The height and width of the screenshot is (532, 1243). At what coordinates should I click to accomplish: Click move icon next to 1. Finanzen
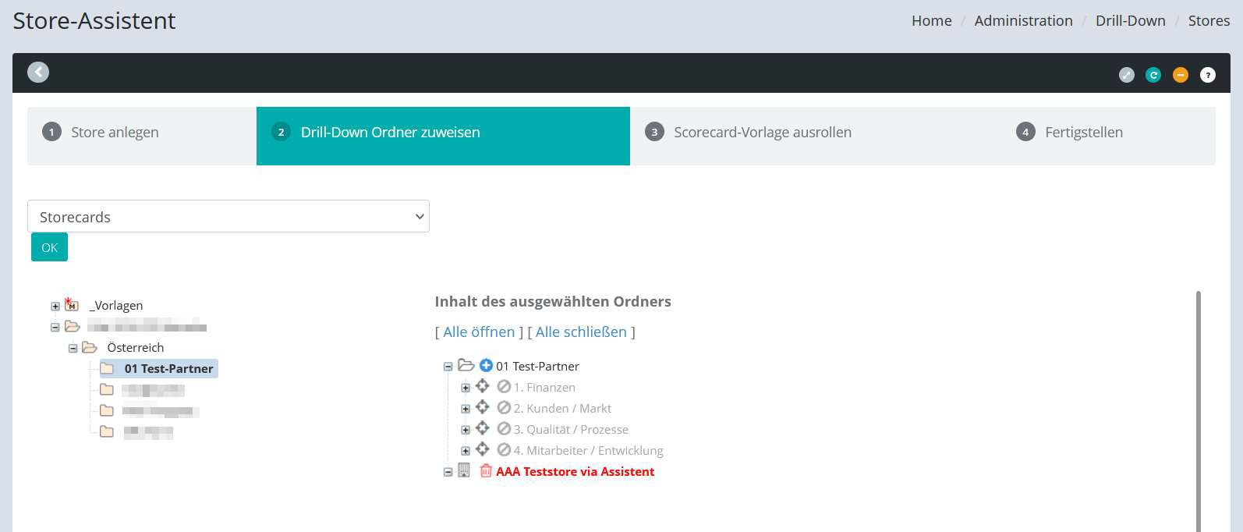point(483,386)
